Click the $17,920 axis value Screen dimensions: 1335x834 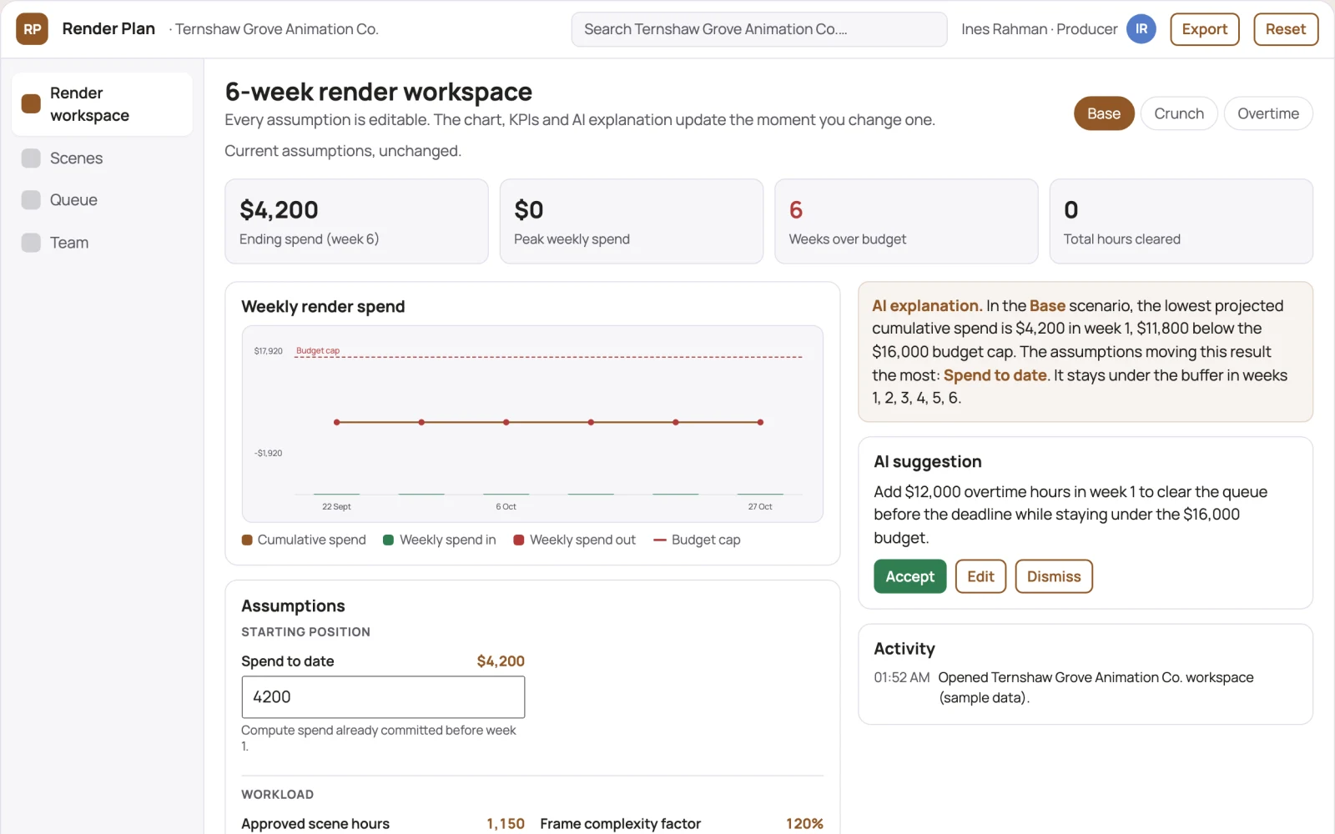point(268,351)
